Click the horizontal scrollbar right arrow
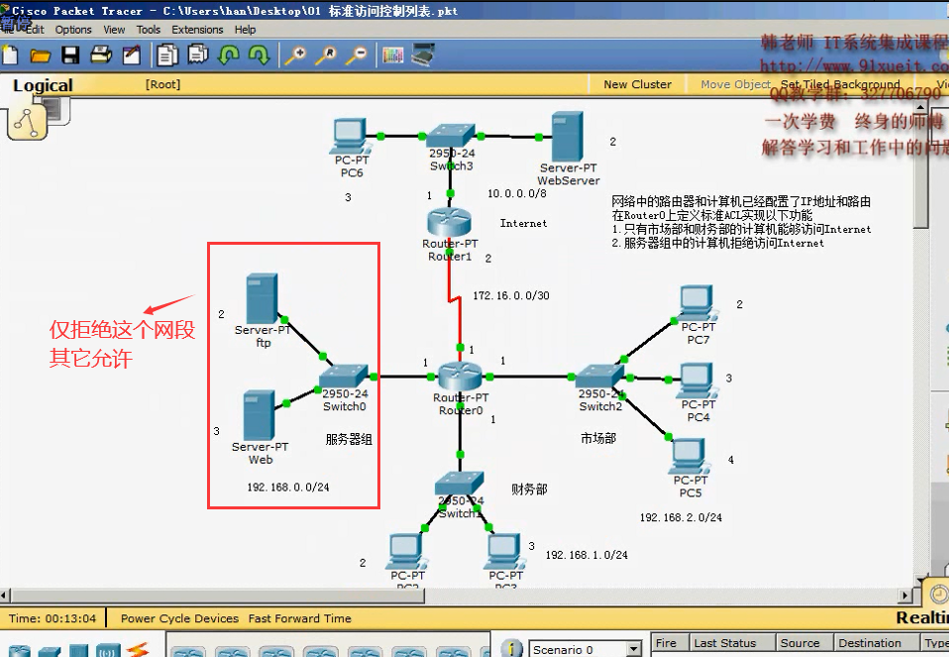The height and width of the screenshot is (657, 949). (x=905, y=596)
